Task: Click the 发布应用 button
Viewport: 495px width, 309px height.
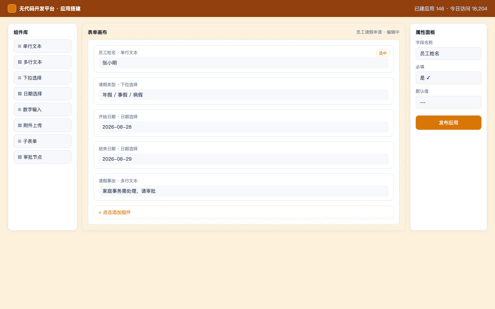Action: (449, 123)
